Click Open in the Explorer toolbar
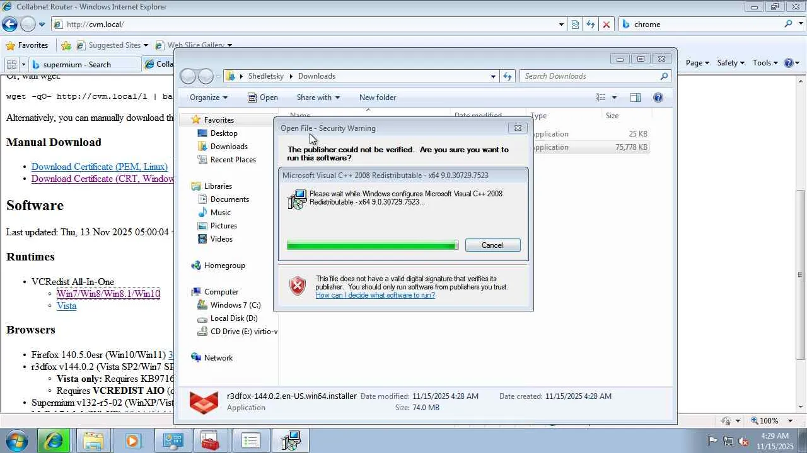This screenshot has height=453, width=807. tap(263, 98)
